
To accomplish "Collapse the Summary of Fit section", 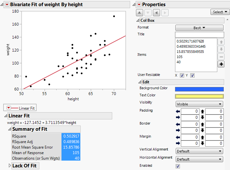I will pyautogui.click(x=9, y=129).
